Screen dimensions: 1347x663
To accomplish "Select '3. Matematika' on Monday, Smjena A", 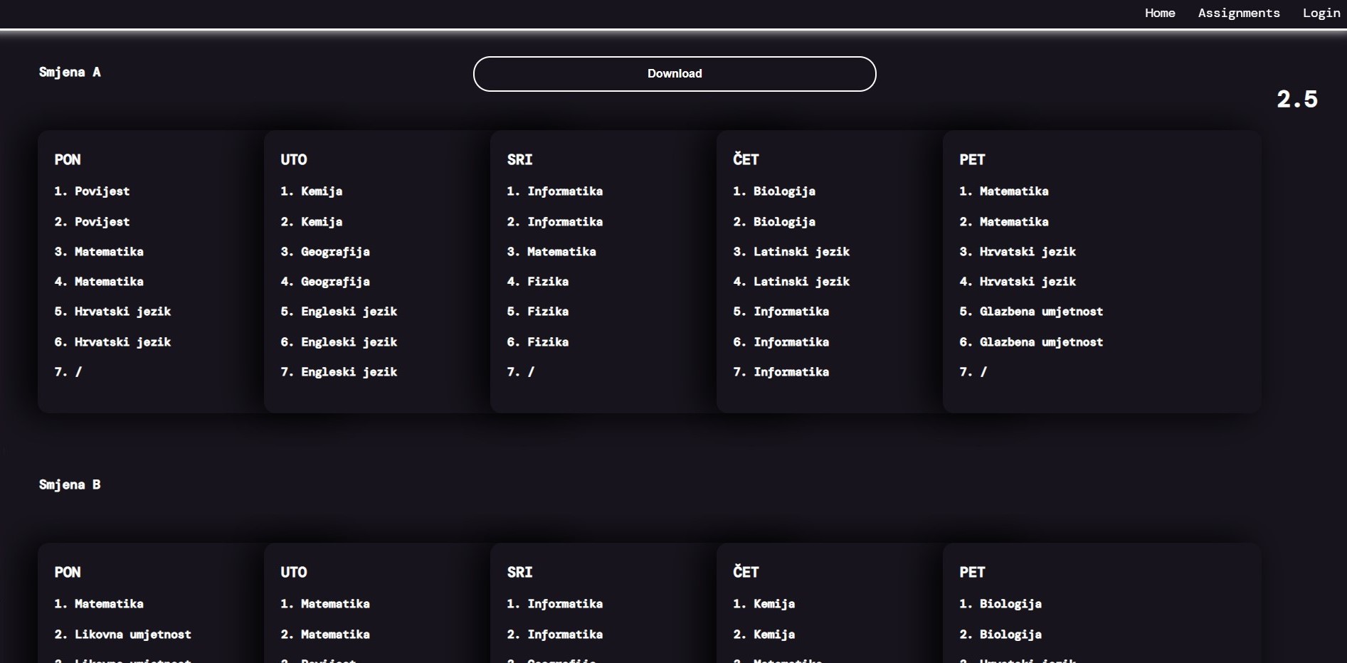I will point(99,252).
